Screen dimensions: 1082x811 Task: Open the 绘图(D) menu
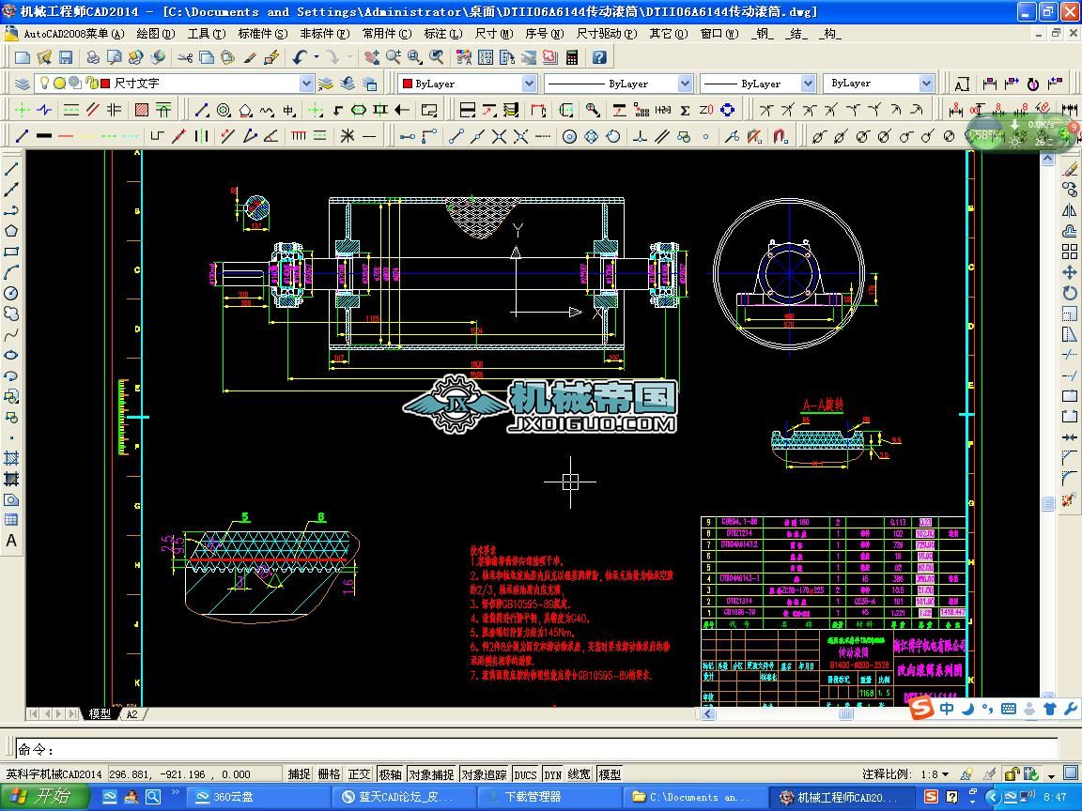[x=155, y=33]
